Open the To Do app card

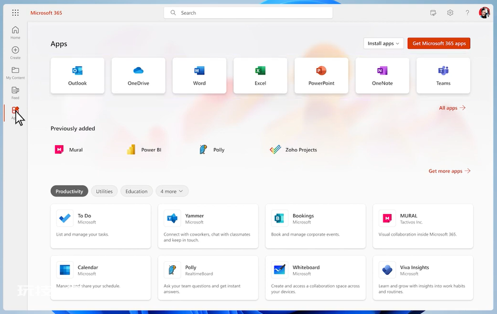[x=101, y=226]
